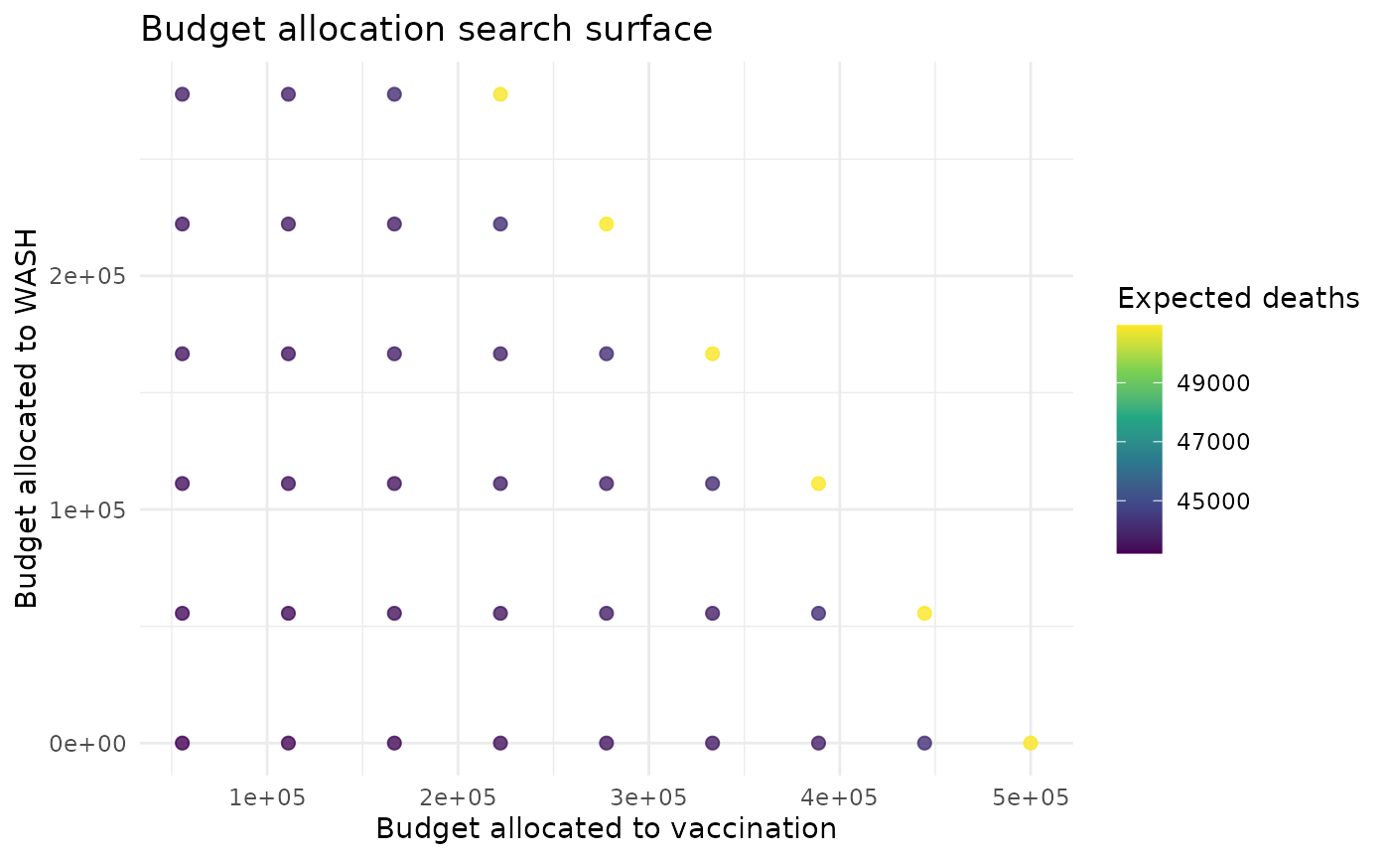The image size is (1390, 859).
Task: Click the chart title 'Budget allocation search surface'
Action: point(427,30)
